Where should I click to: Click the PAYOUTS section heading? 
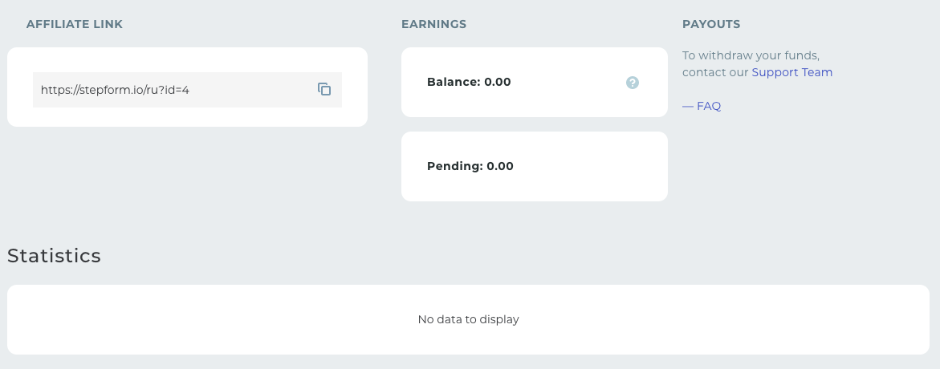(x=711, y=25)
